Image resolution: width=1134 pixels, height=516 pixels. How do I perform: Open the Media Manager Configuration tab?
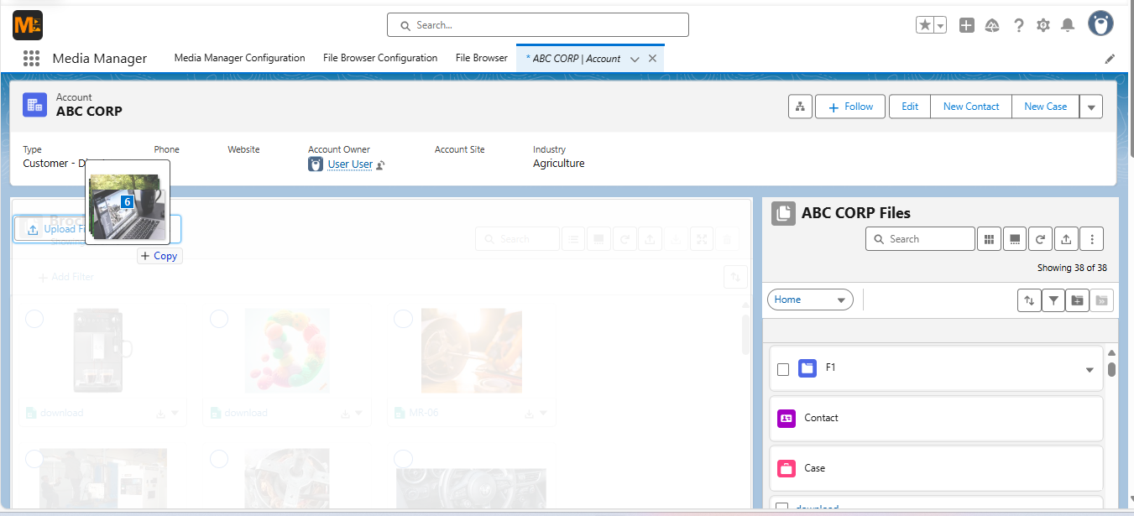pyautogui.click(x=239, y=58)
